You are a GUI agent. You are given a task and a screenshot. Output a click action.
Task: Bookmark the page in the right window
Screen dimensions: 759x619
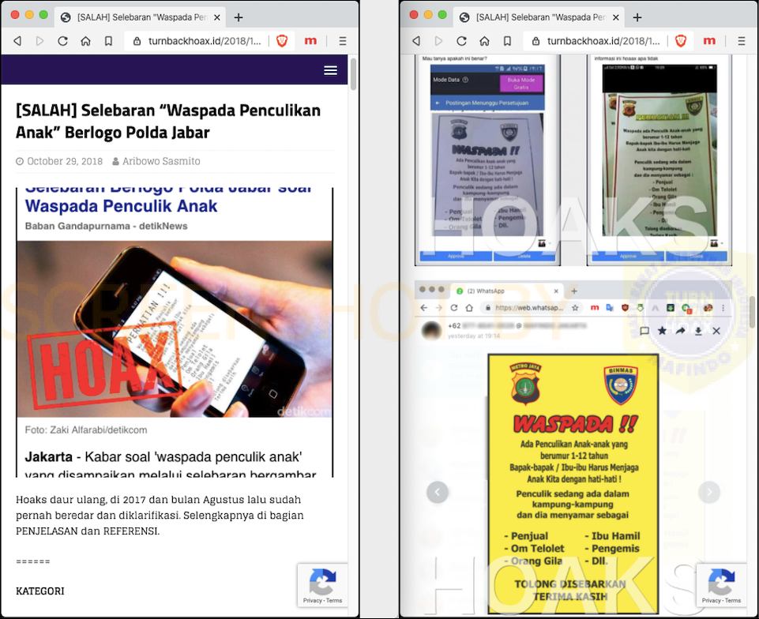pyautogui.click(x=507, y=41)
